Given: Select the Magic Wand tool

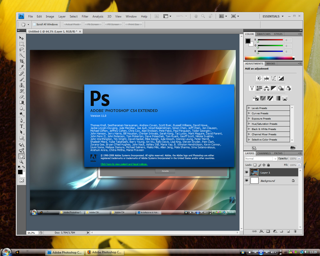Looking at the screenshot, I should (21, 55).
